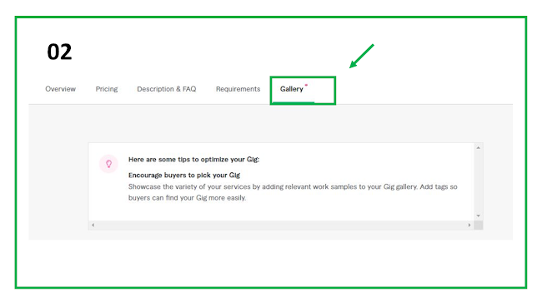Click heading 'Encourage buyers to pick your Gig'

tap(184, 175)
